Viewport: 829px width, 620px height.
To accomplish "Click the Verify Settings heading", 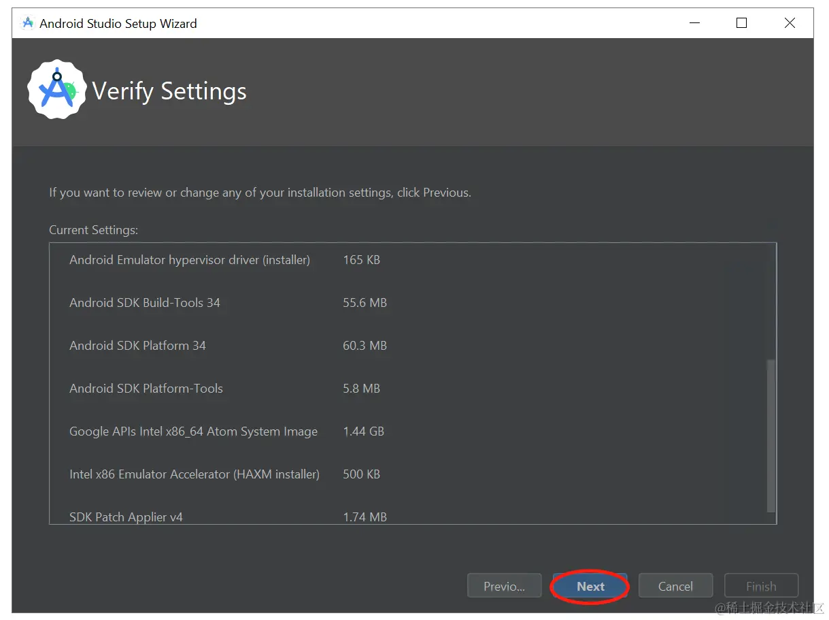I will coord(169,91).
